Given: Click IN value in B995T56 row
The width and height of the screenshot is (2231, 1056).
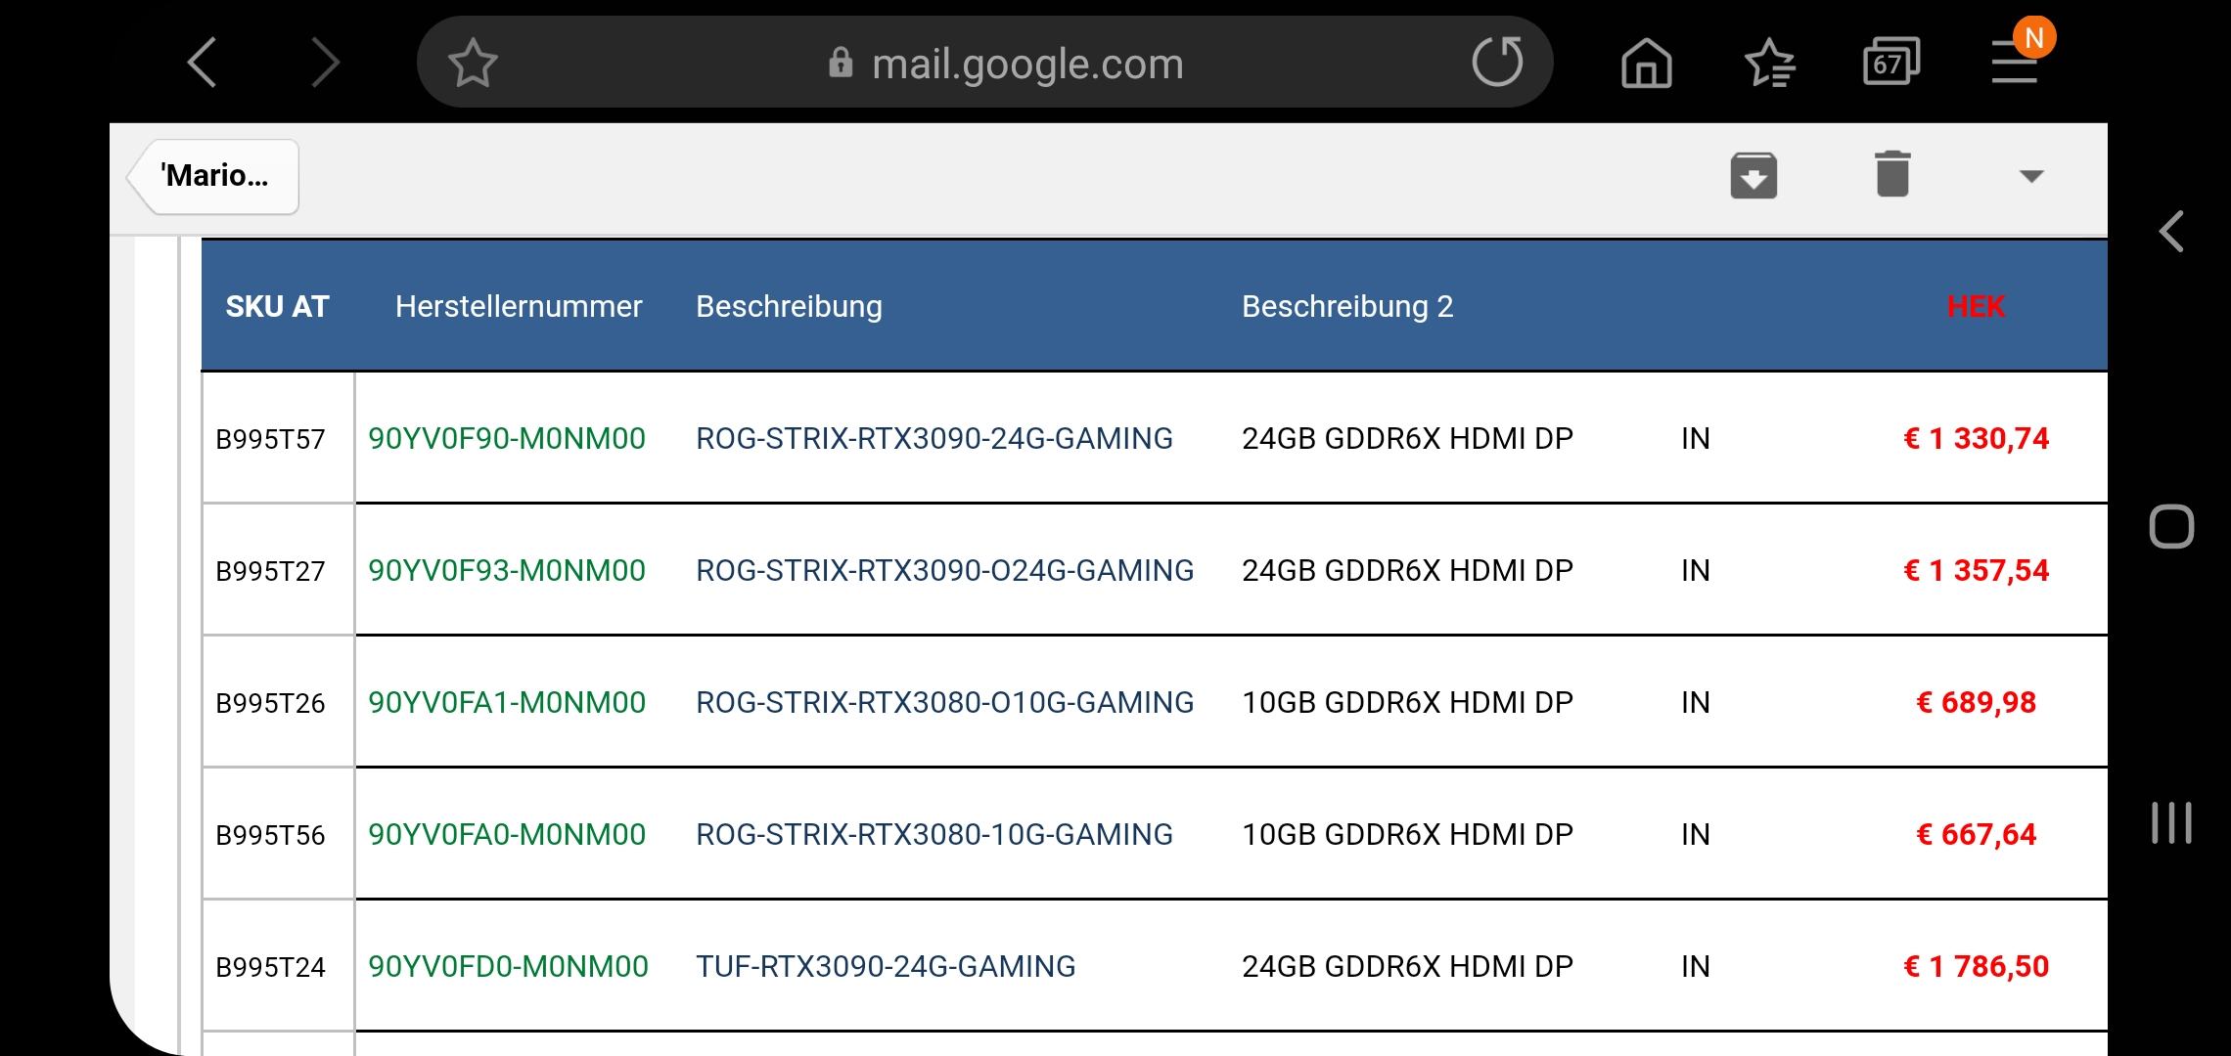Looking at the screenshot, I should click(x=1696, y=835).
